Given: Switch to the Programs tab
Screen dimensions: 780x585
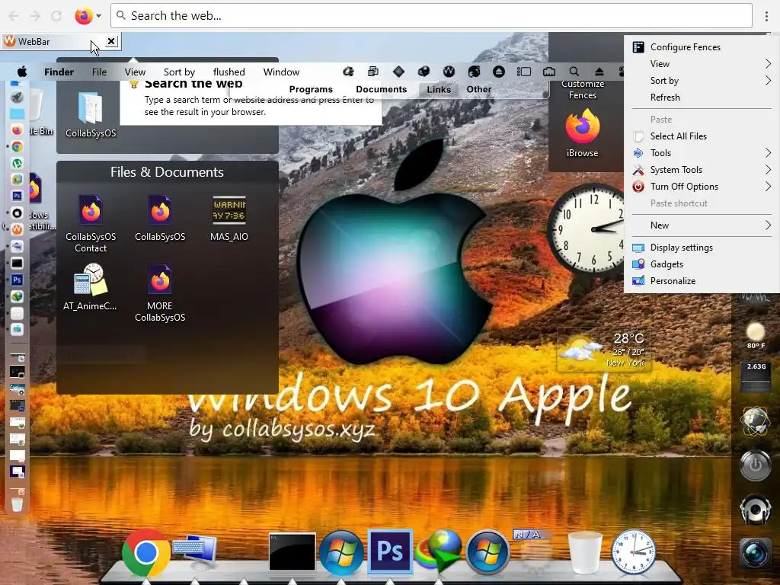Looking at the screenshot, I should [311, 90].
